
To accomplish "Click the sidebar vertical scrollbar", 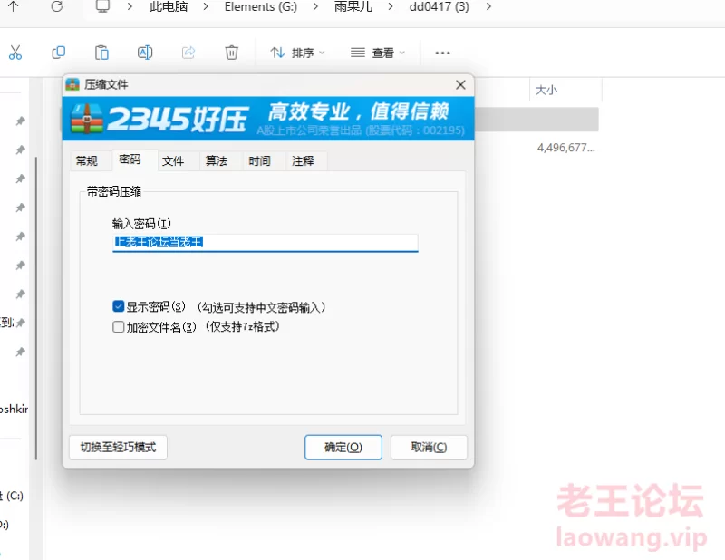I will pos(36,308).
